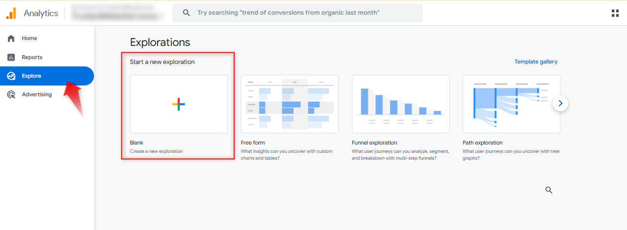Open the Free form template thumbnail

tap(290, 104)
